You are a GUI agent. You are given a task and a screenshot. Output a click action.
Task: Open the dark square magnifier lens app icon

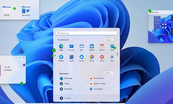click(72, 57)
